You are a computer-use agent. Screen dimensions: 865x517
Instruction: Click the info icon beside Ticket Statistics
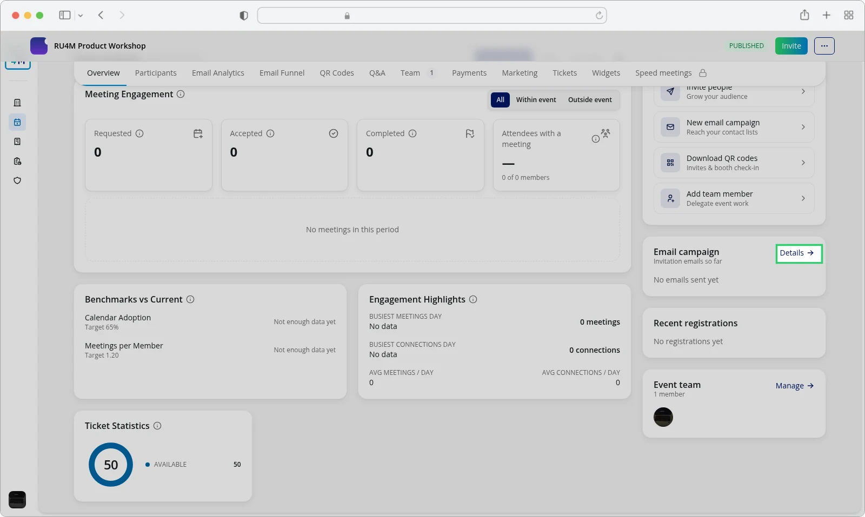(x=157, y=426)
